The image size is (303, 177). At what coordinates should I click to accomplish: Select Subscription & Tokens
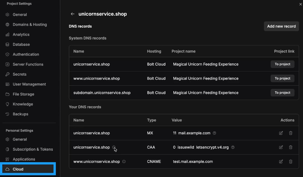tap(33, 149)
